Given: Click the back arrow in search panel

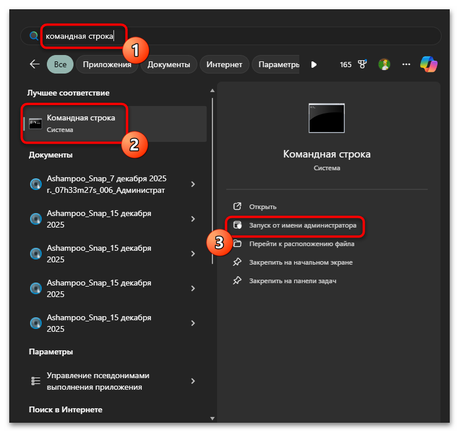Looking at the screenshot, I should [34, 64].
